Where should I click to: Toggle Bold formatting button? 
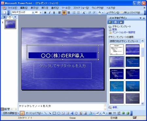45,13
